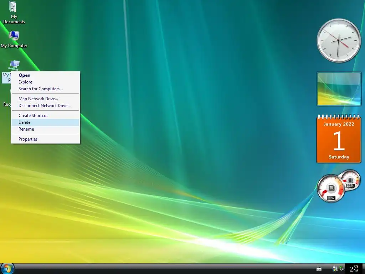Open the on-screen keyboard tray icon
This screenshot has width=365, height=274.
click(x=319, y=269)
